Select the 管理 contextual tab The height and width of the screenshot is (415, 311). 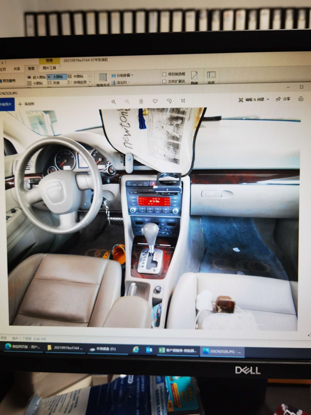click(x=49, y=61)
